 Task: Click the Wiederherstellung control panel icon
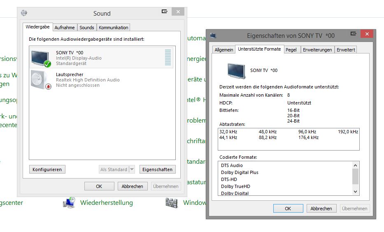69,202
